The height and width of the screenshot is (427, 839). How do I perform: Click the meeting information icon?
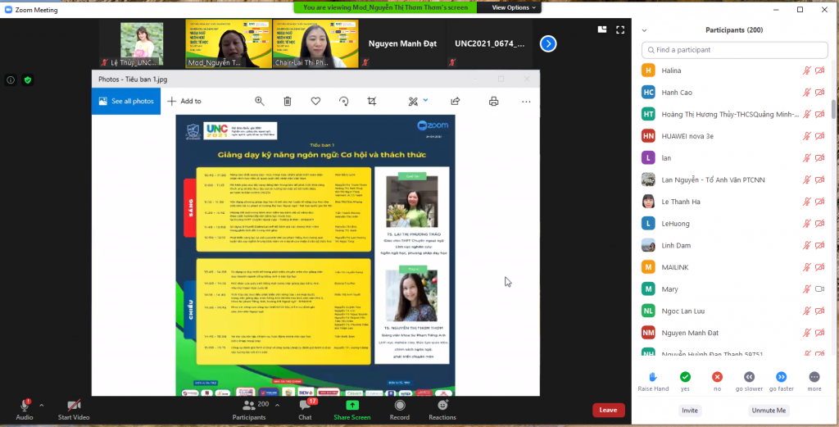coord(11,80)
